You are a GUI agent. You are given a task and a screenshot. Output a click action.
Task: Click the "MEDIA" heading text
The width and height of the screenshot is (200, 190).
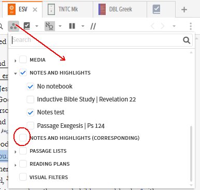37,60
